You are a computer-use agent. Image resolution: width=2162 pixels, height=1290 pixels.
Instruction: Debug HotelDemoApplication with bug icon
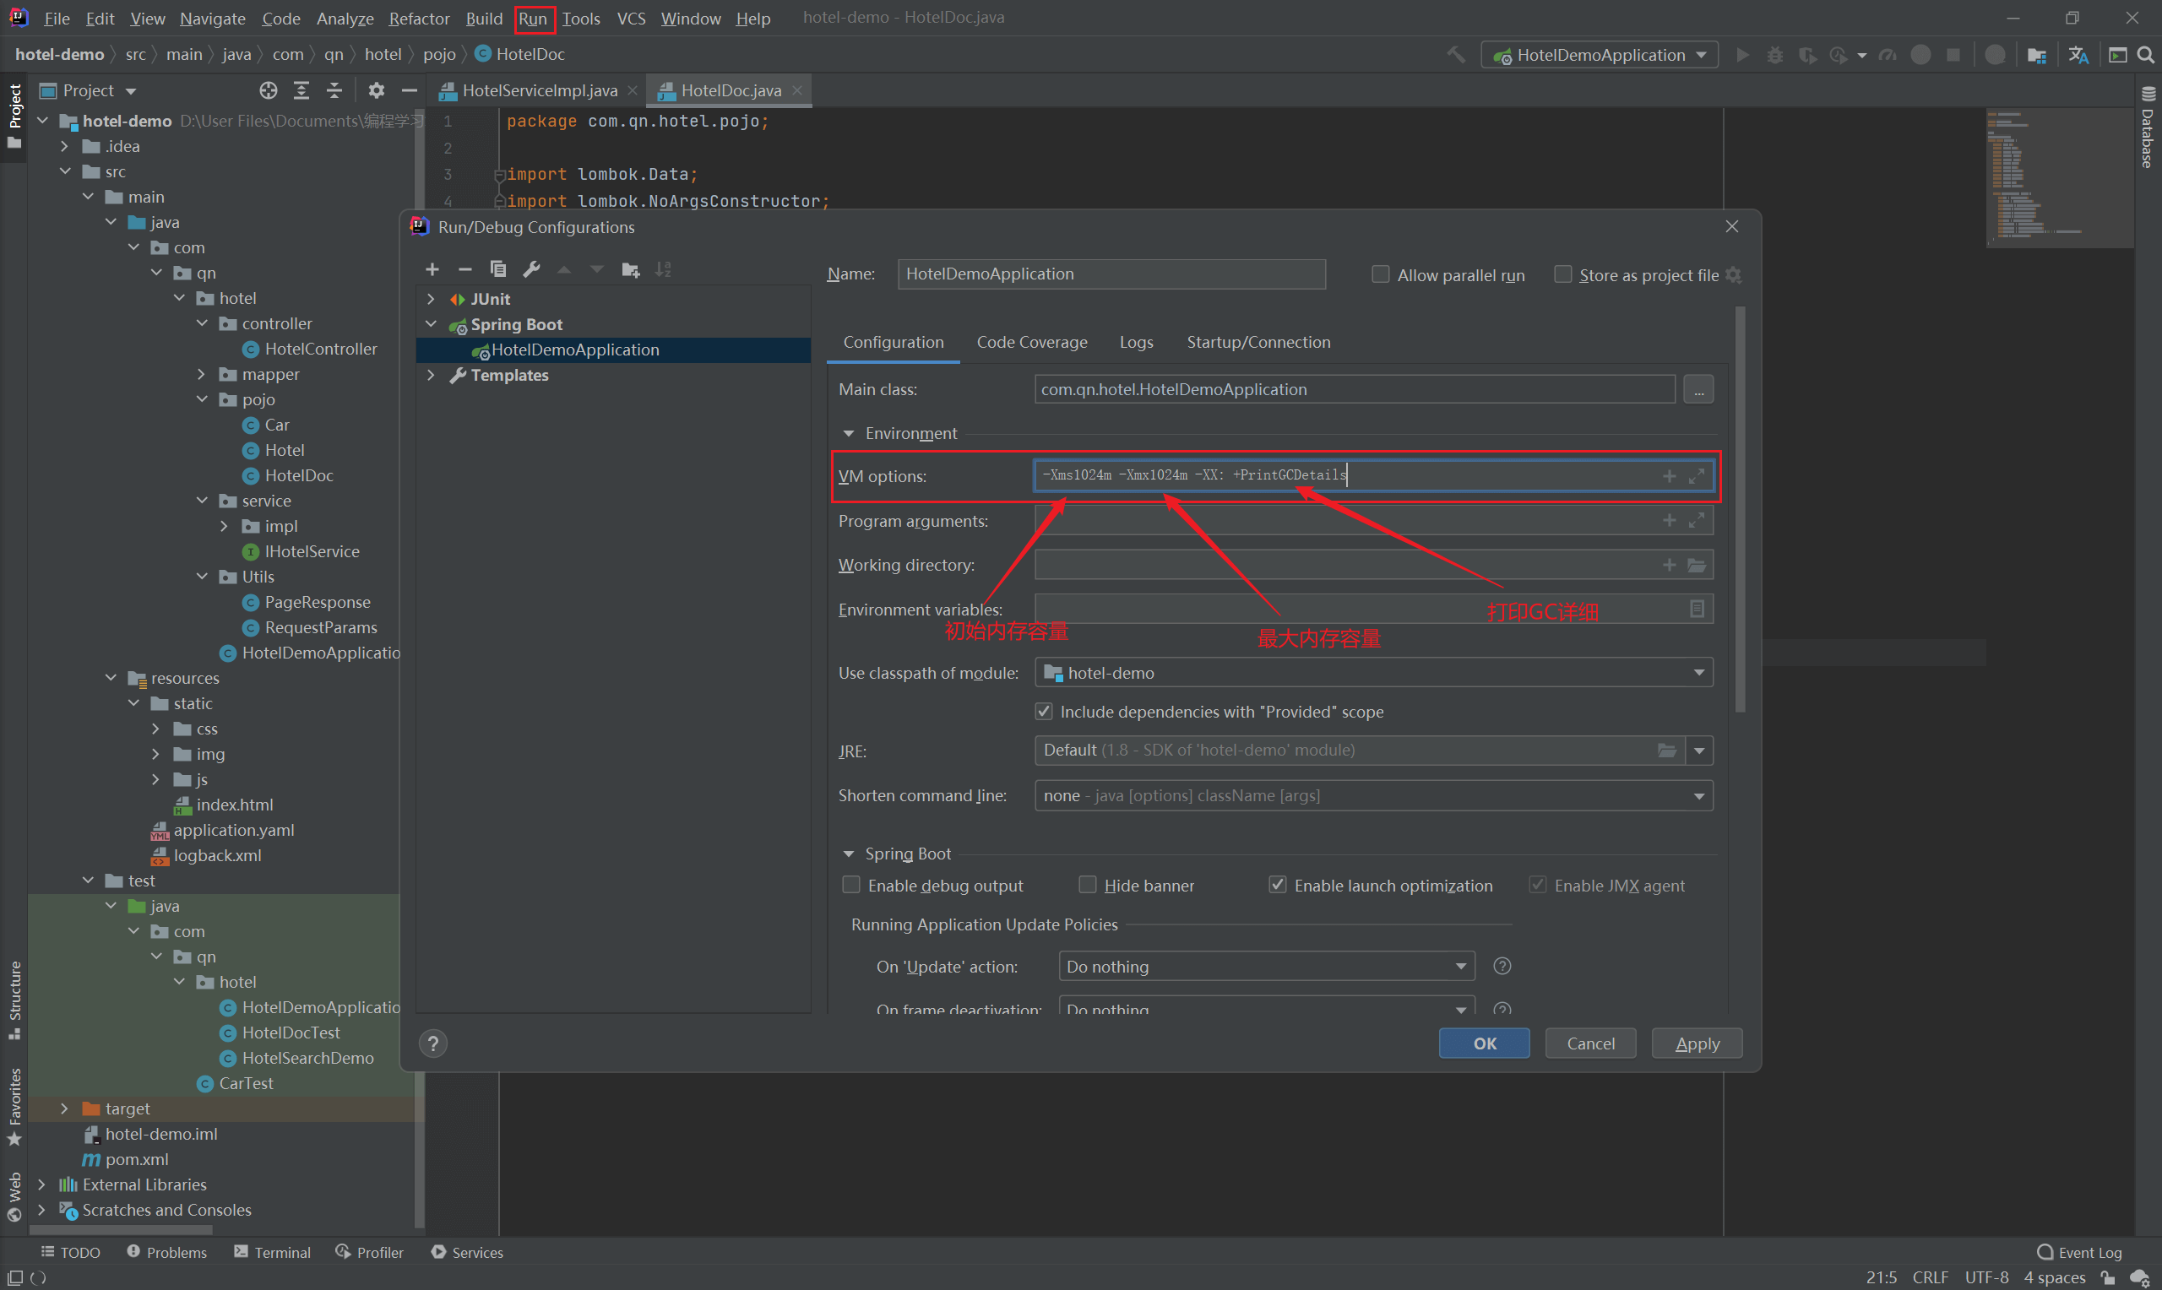(1775, 55)
